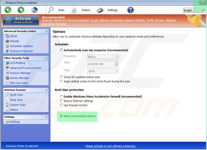Screen dimensions: 207x150
Task: Open the Settings toolbar item
Action: (x=112, y=10)
